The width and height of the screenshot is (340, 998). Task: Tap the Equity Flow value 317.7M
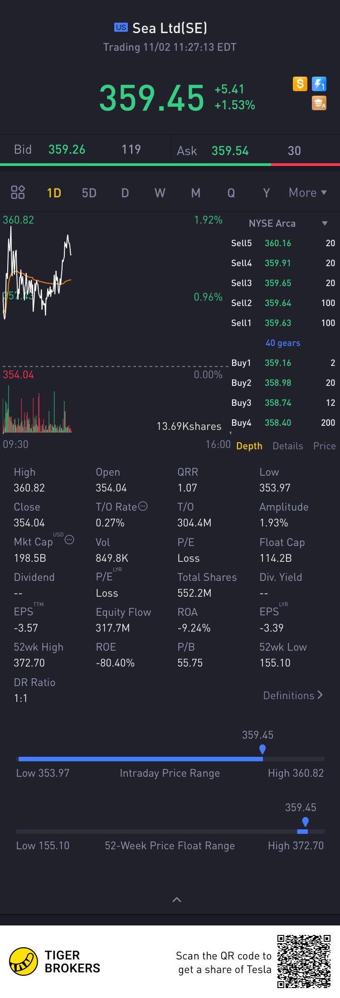[x=113, y=628]
